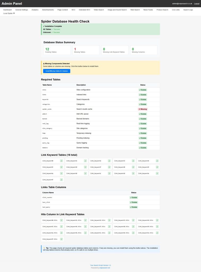The width and height of the screenshot is (201, 272).
Task: Click checkmark icon beside link_keyword0
Action: click(x=61, y=161)
